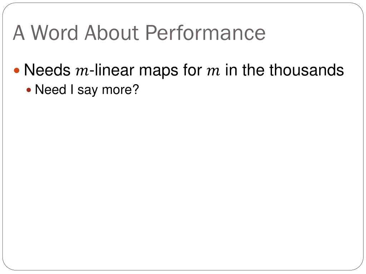Click the word 'About' in the title
366x274 pixels.
(112, 33)
